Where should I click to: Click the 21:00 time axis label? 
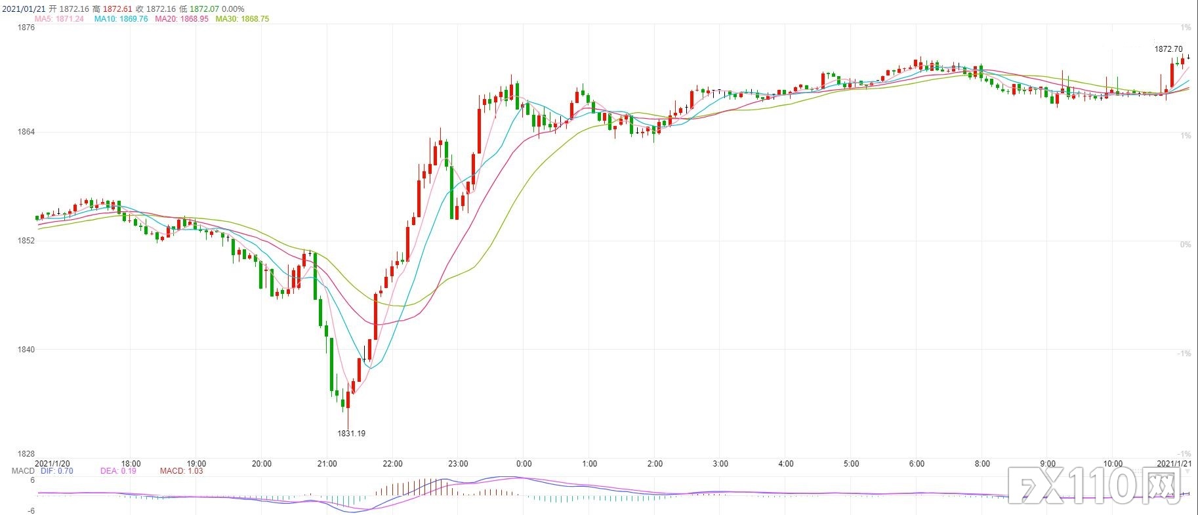(x=327, y=464)
